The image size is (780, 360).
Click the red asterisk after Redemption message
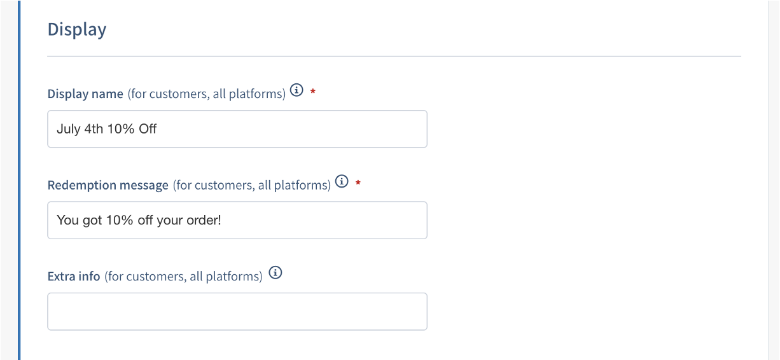[x=358, y=184]
